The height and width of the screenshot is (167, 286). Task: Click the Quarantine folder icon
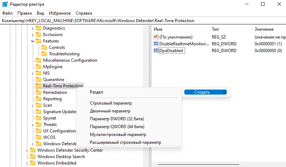[x=39, y=80]
